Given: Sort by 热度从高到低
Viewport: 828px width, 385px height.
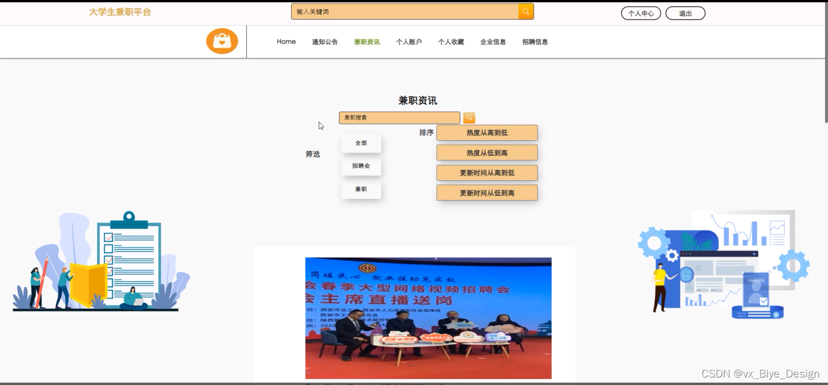Looking at the screenshot, I should point(487,133).
